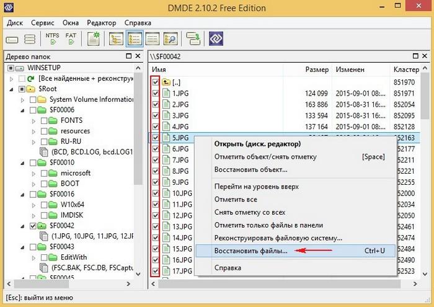The width and height of the screenshot is (434, 307).
Task: Collapse the $F00016 tree node
Action: tap(22, 195)
